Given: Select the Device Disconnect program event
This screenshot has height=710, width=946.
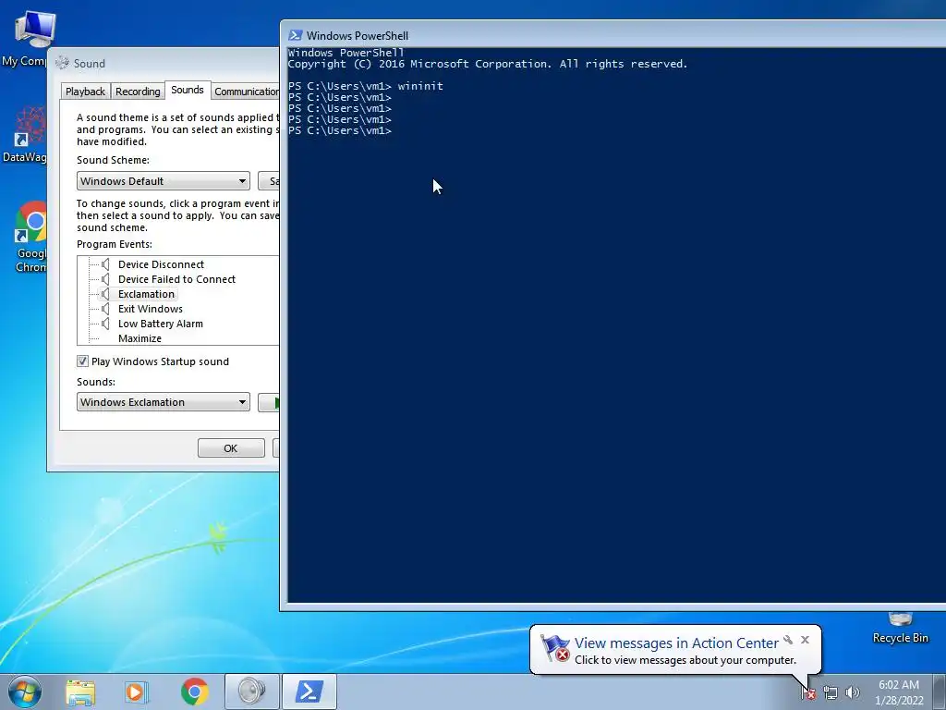Looking at the screenshot, I should click(161, 264).
